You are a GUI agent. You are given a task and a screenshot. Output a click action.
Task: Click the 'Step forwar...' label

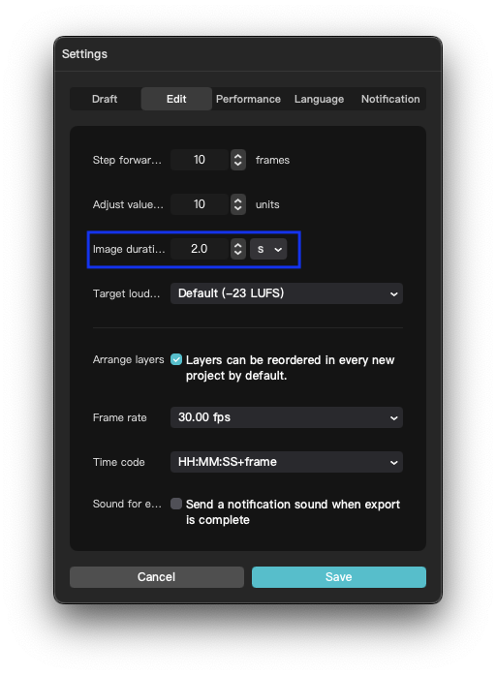(127, 160)
